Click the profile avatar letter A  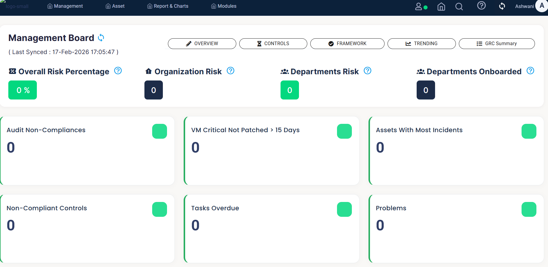coord(542,6)
